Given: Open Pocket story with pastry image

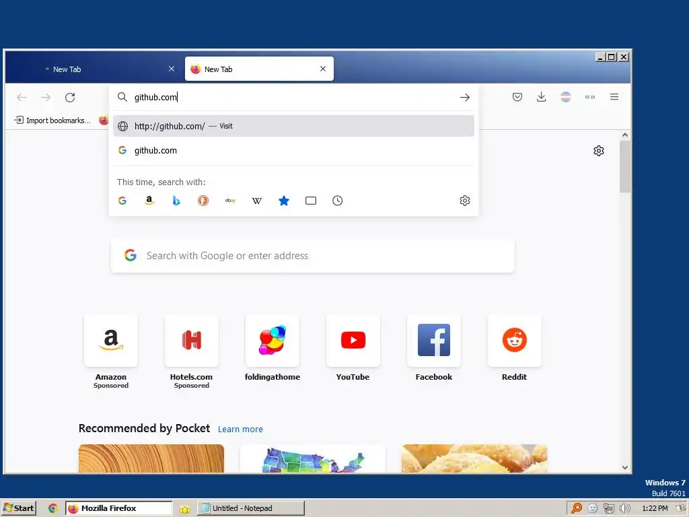Looking at the screenshot, I should (x=474, y=458).
